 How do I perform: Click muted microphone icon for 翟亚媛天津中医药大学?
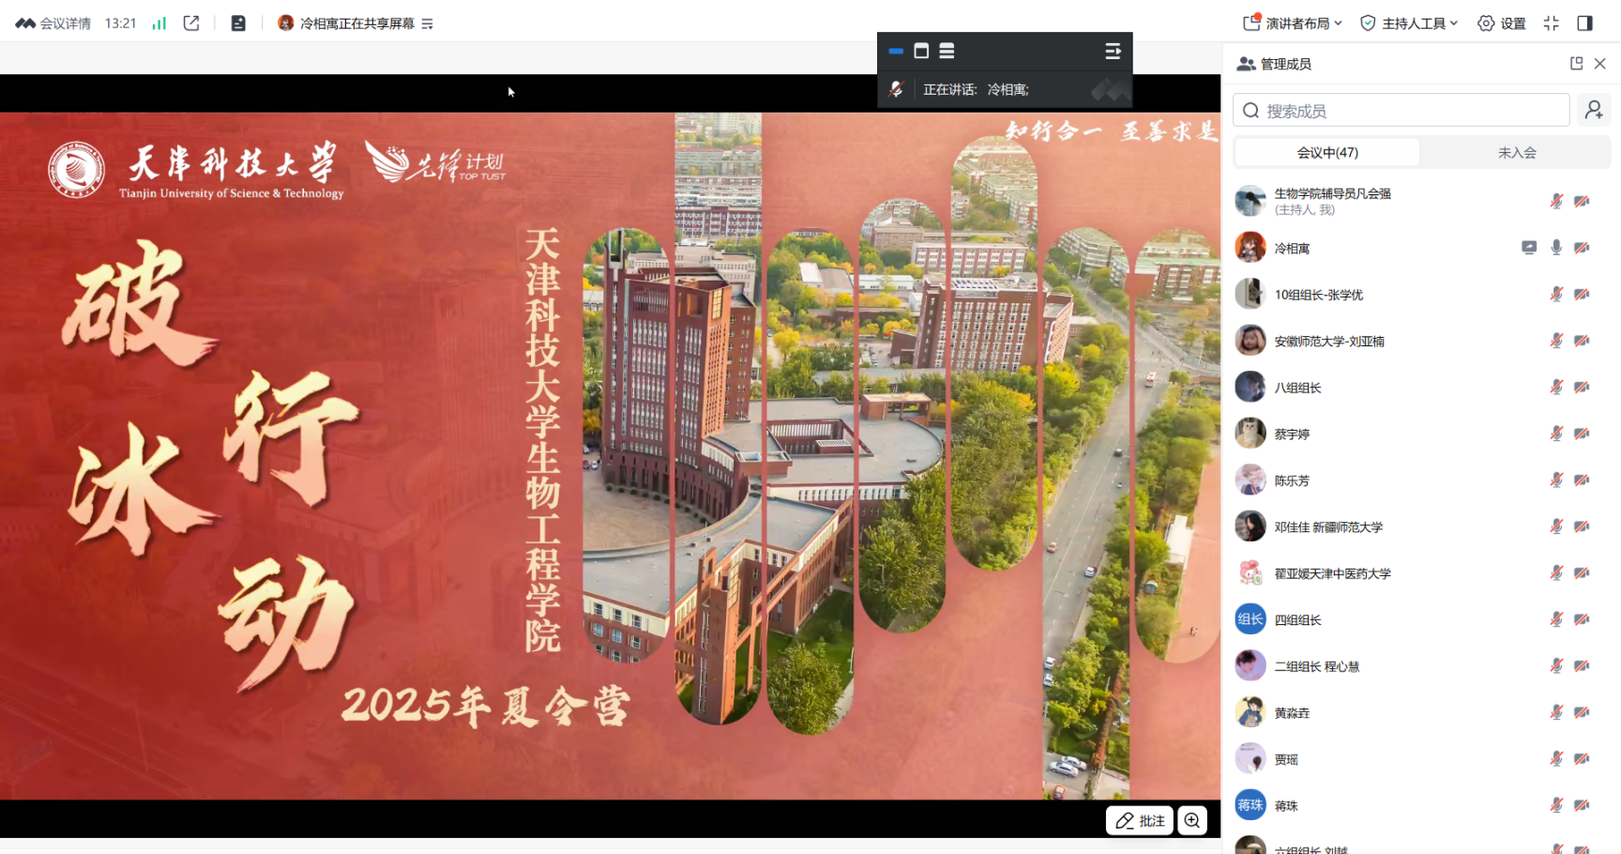[1556, 572]
